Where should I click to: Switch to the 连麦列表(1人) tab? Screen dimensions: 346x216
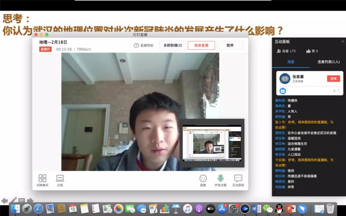coord(328,62)
